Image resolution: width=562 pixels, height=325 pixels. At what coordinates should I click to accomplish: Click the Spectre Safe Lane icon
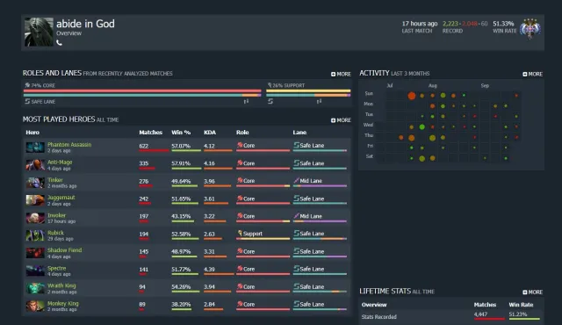tap(296, 269)
